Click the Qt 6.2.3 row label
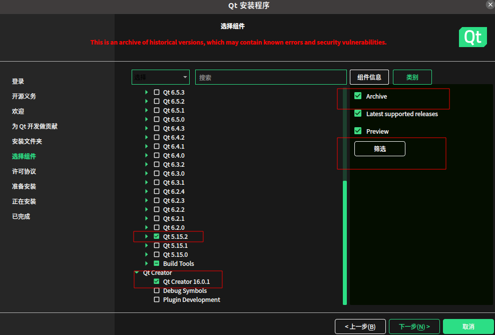Image resolution: width=495 pixels, height=335 pixels. [x=174, y=200]
